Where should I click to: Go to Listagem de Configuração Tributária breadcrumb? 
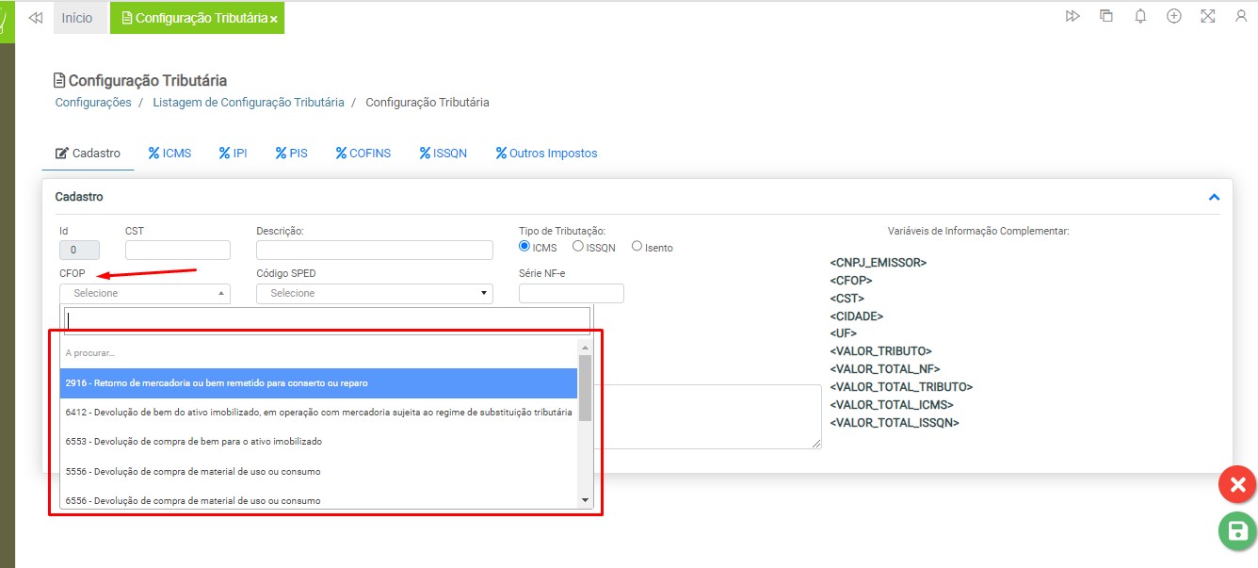click(248, 103)
